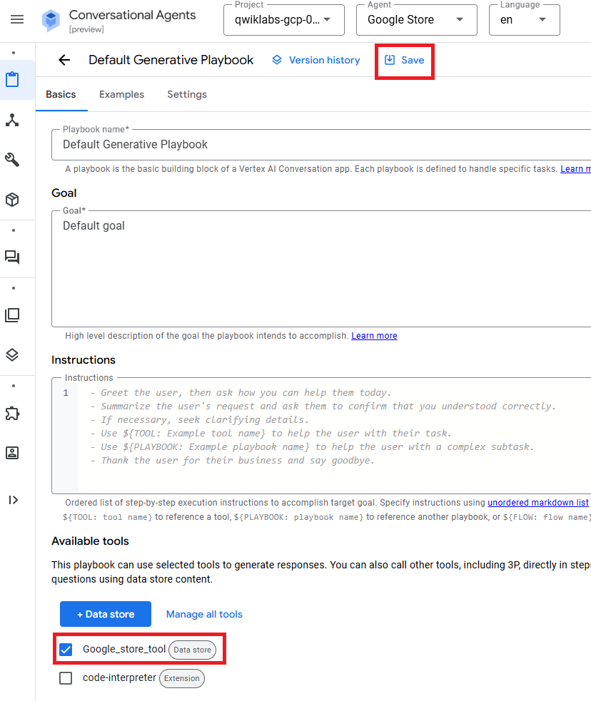Open the Learn more link under Playbook name
591x701 pixels.
point(576,169)
